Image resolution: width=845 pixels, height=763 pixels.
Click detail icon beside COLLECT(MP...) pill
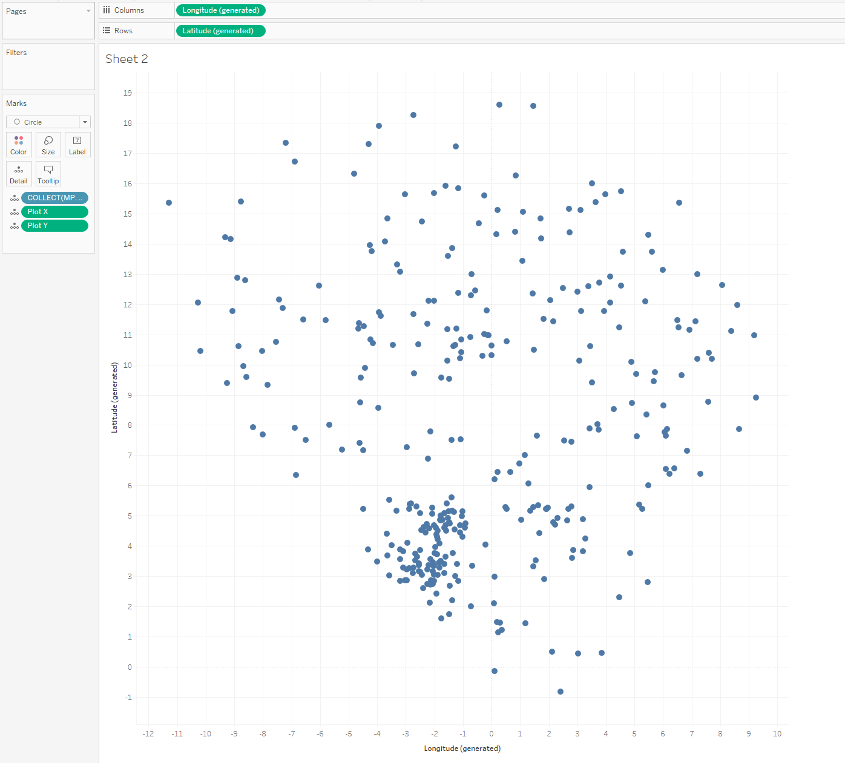[x=15, y=198]
